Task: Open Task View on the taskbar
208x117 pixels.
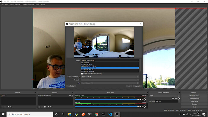Action: (x=63, y=114)
